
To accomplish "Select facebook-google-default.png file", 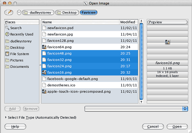I will pos(90,79).
